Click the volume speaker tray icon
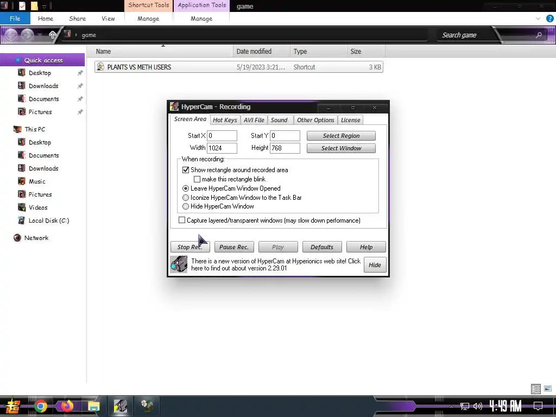556x417 pixels. 478,406
